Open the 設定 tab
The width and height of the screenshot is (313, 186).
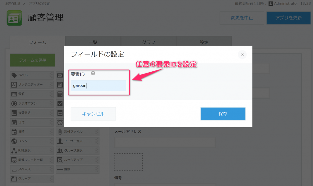(204, 42)
